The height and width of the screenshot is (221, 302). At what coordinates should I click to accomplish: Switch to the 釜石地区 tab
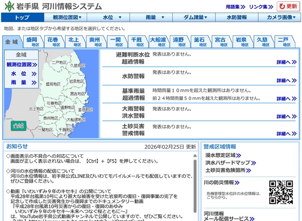point(200,42)
